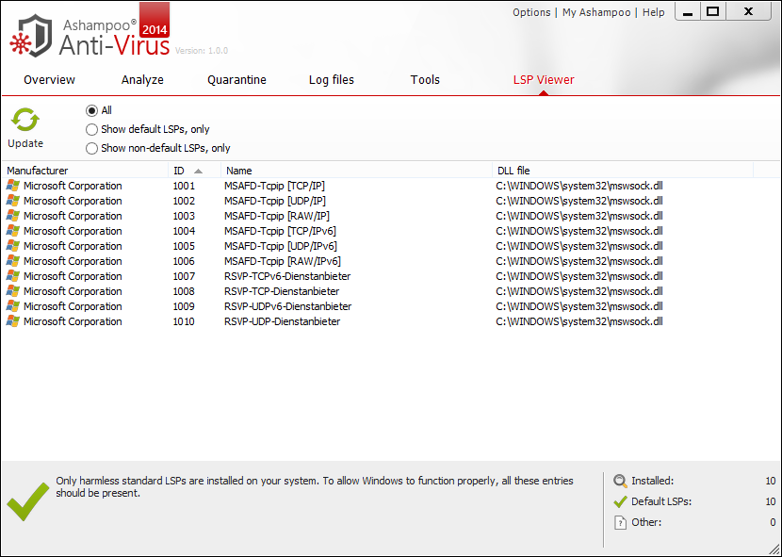Select 'Show non-default LSPs, only' option
Viewport: 782px width, 557px height.
(x=91, y=148)
